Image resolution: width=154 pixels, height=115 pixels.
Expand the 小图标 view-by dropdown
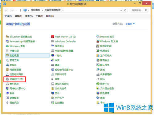coord(130,24)
